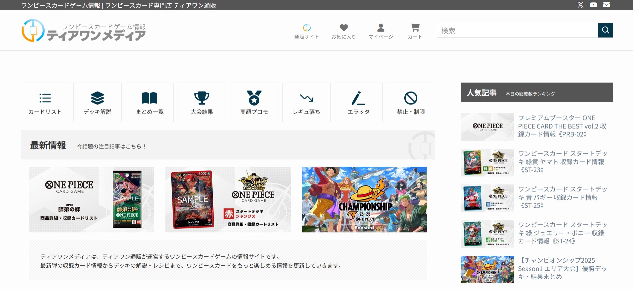This screenshot has height=289, width=633.
Task: Open the YouTube channel icon
Action: pyautogui.click(x=593, y=5)
